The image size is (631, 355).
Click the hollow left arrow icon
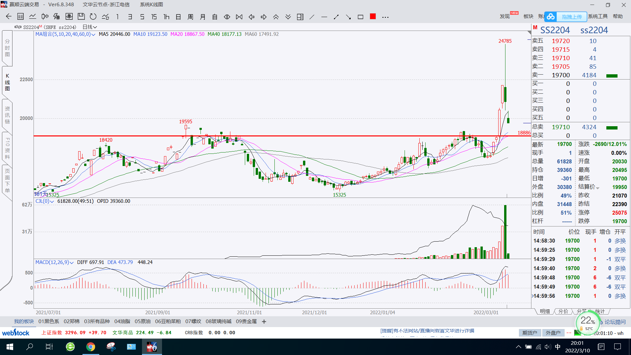[251, 17]
